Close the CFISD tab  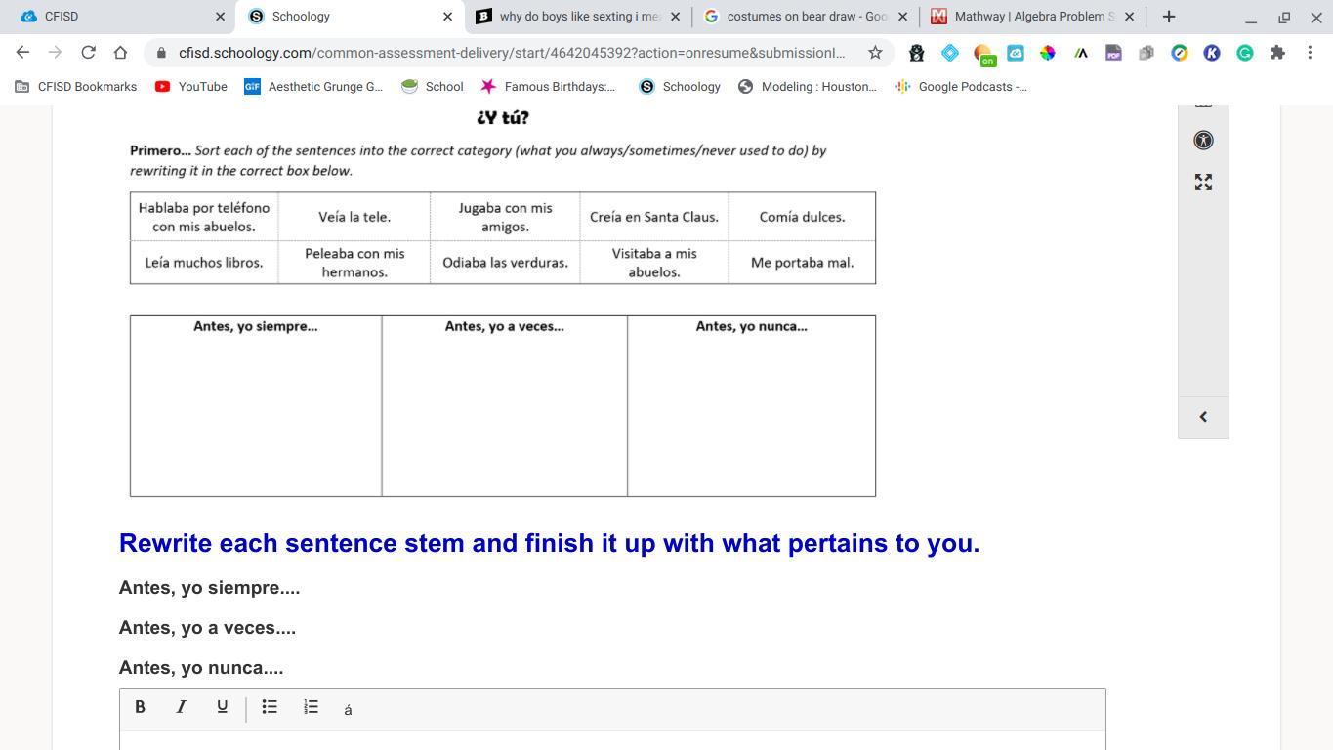(220, 17)
